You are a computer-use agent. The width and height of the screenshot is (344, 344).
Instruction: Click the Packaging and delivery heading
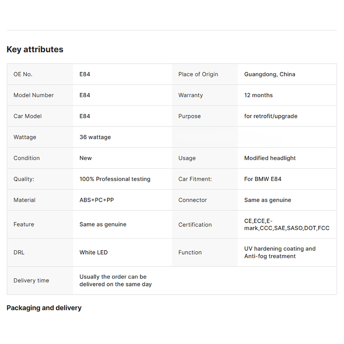tap(44, 308)
